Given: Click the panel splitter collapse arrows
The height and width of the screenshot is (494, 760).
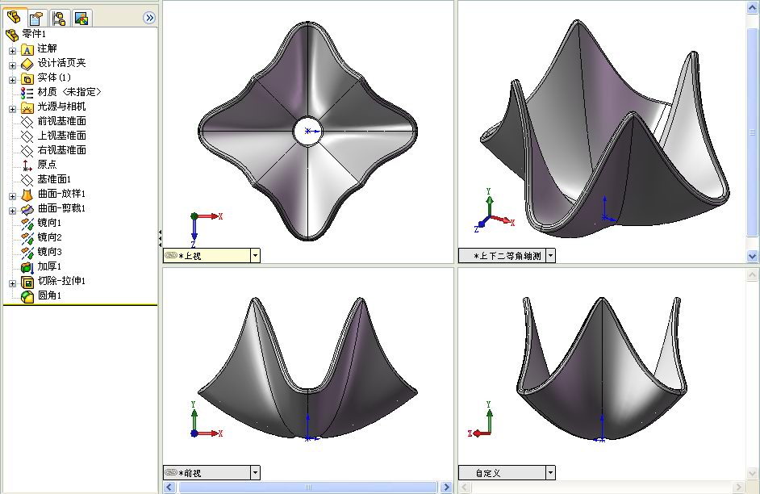Looking at the screenshot, I should point(160,239).
